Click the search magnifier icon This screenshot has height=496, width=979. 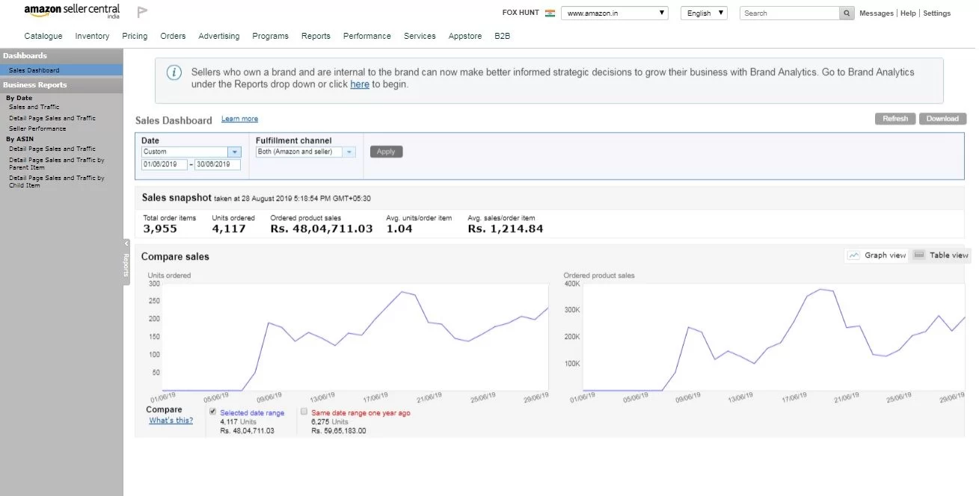tap(847, 13)
